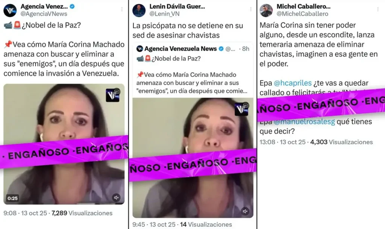Viewport: 385px width, 229px height.
Task: Open Lenin Dávila Guerra profile avatar
Action: (139, 10)
